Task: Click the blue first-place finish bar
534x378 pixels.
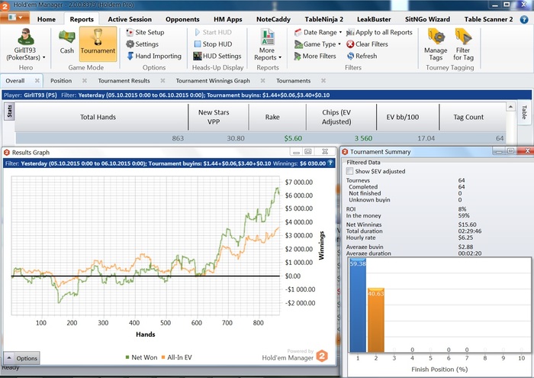Action: point(358,305)
